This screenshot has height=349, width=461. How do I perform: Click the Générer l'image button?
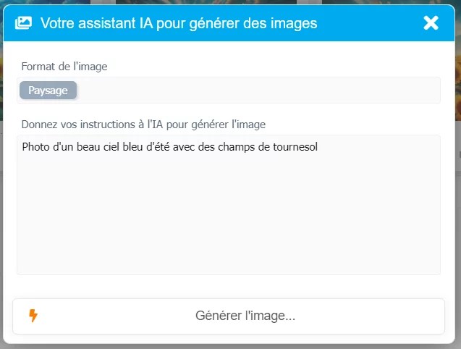pyautogui.click(x=229, y=316)
